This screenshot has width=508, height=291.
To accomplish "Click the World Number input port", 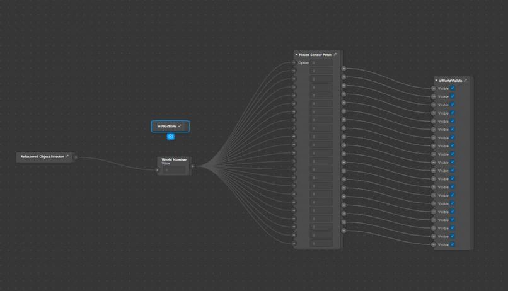I will click(x=158, y=169).
